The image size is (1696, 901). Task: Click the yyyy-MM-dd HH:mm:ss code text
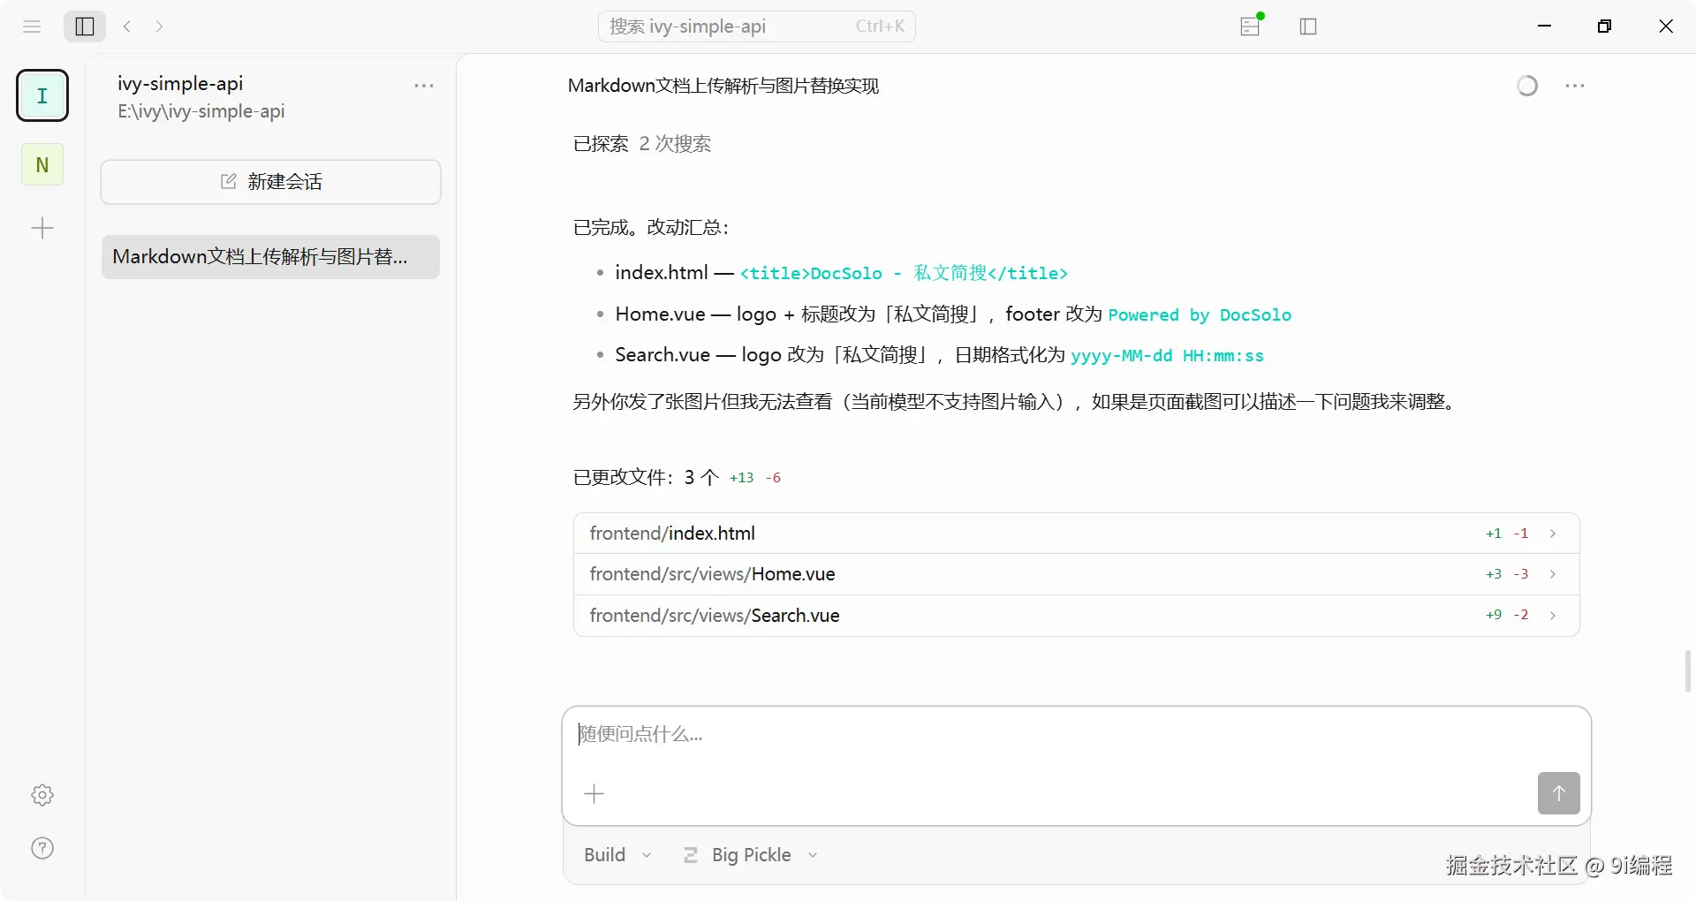point(1167,356)
